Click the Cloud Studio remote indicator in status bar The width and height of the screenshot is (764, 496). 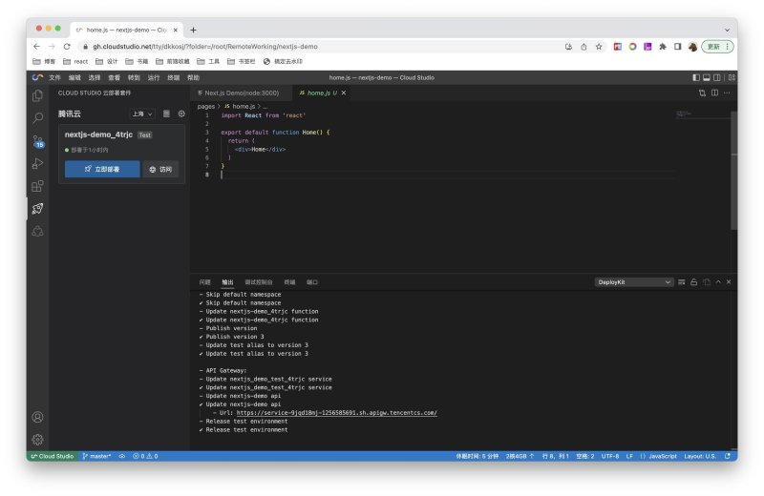pos(53,456)
